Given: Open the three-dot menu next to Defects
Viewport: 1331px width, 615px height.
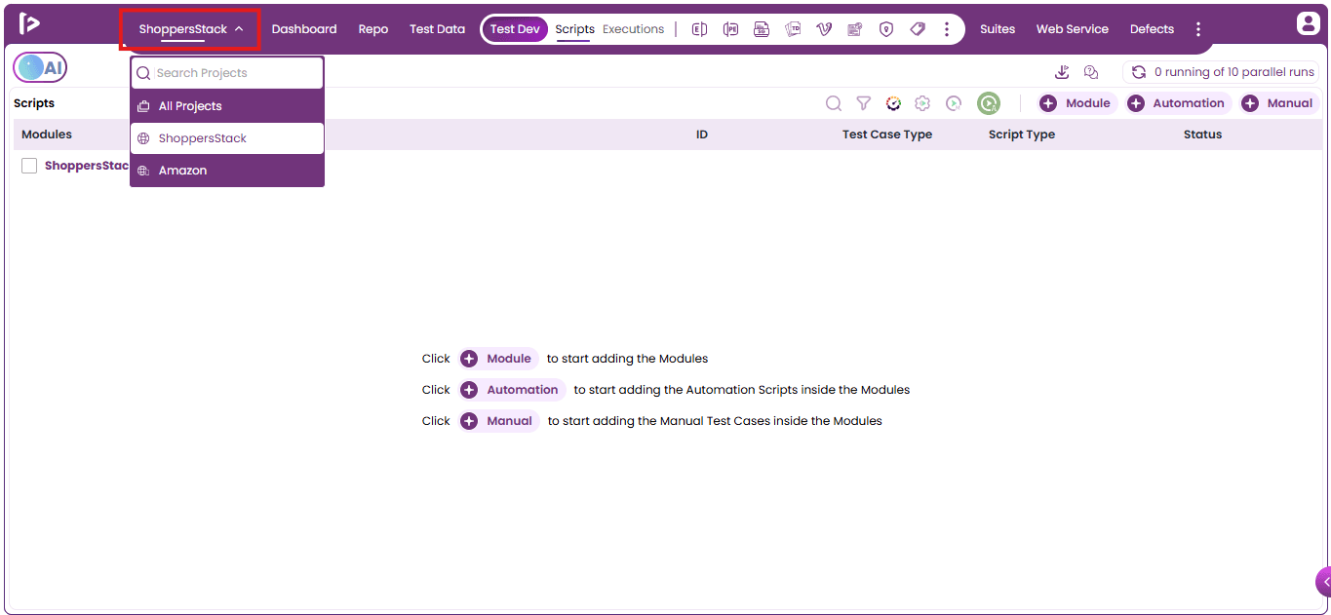Looking at the screenshot, I should [x=1198, y=29].
